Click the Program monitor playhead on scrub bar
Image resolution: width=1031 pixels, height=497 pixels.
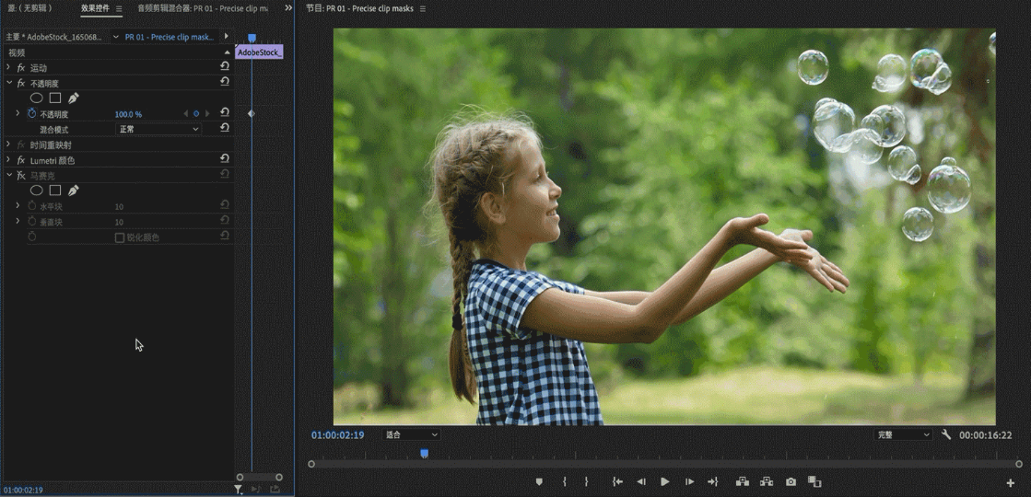point(424,454)
